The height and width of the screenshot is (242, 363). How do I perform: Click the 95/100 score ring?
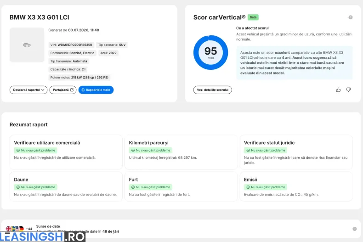pyautogui.click(x=210, y=52)
